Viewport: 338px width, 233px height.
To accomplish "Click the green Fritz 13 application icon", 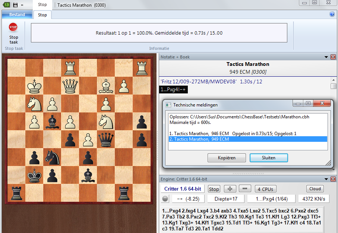I will point(6,5).
